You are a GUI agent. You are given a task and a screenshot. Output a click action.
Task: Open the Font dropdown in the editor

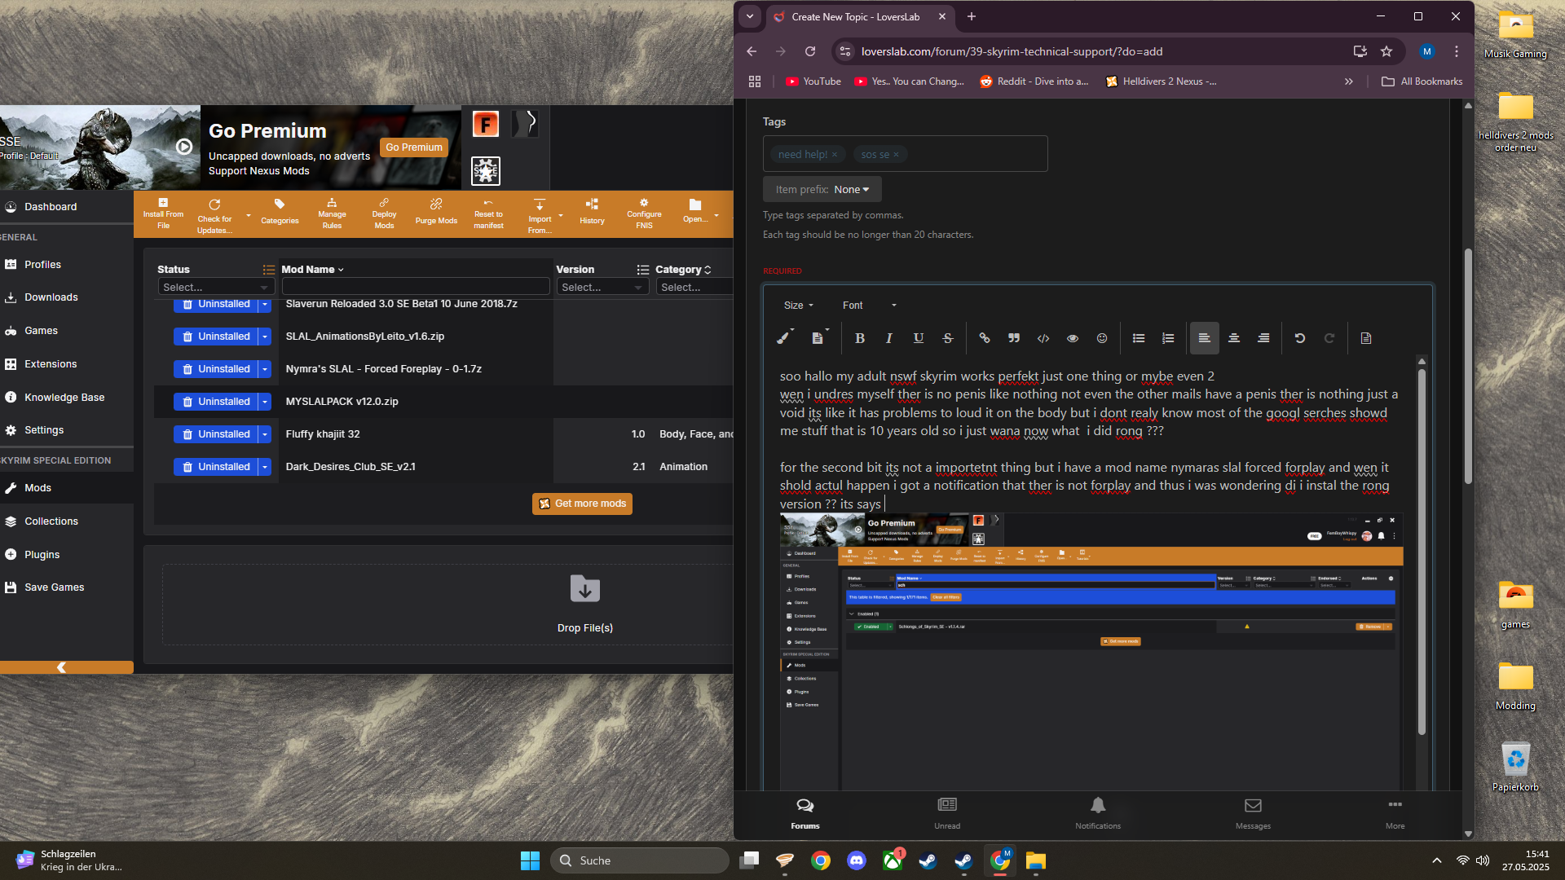click(869, 306)
